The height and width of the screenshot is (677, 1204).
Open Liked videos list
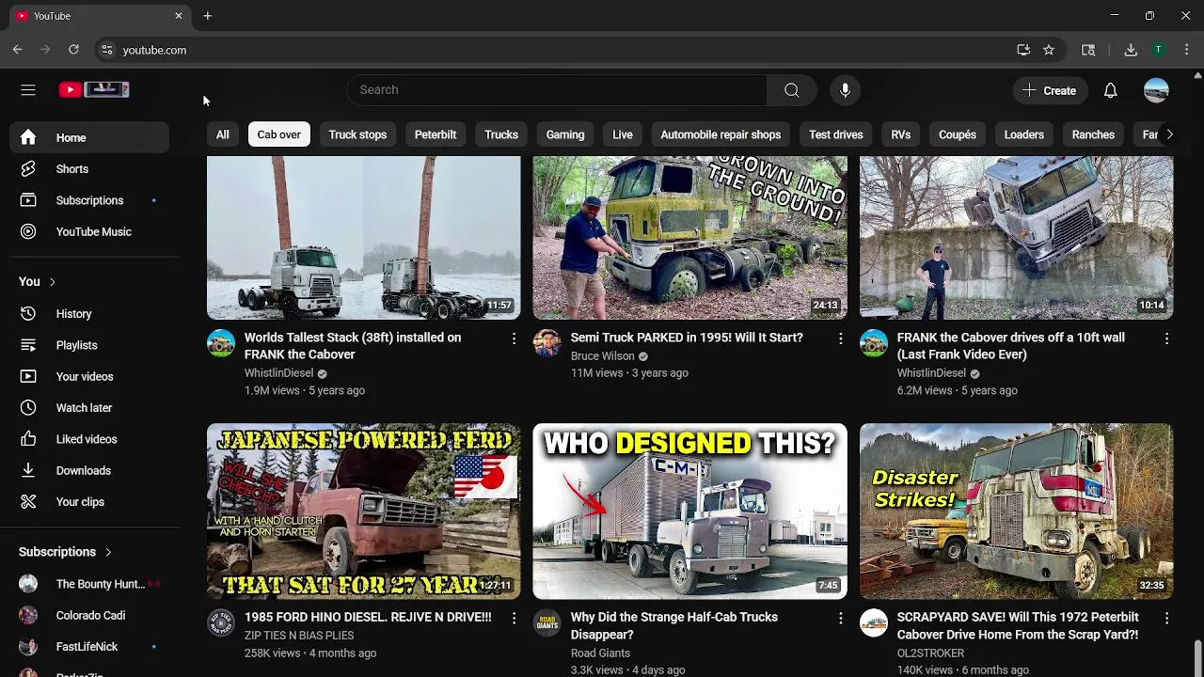89,439
